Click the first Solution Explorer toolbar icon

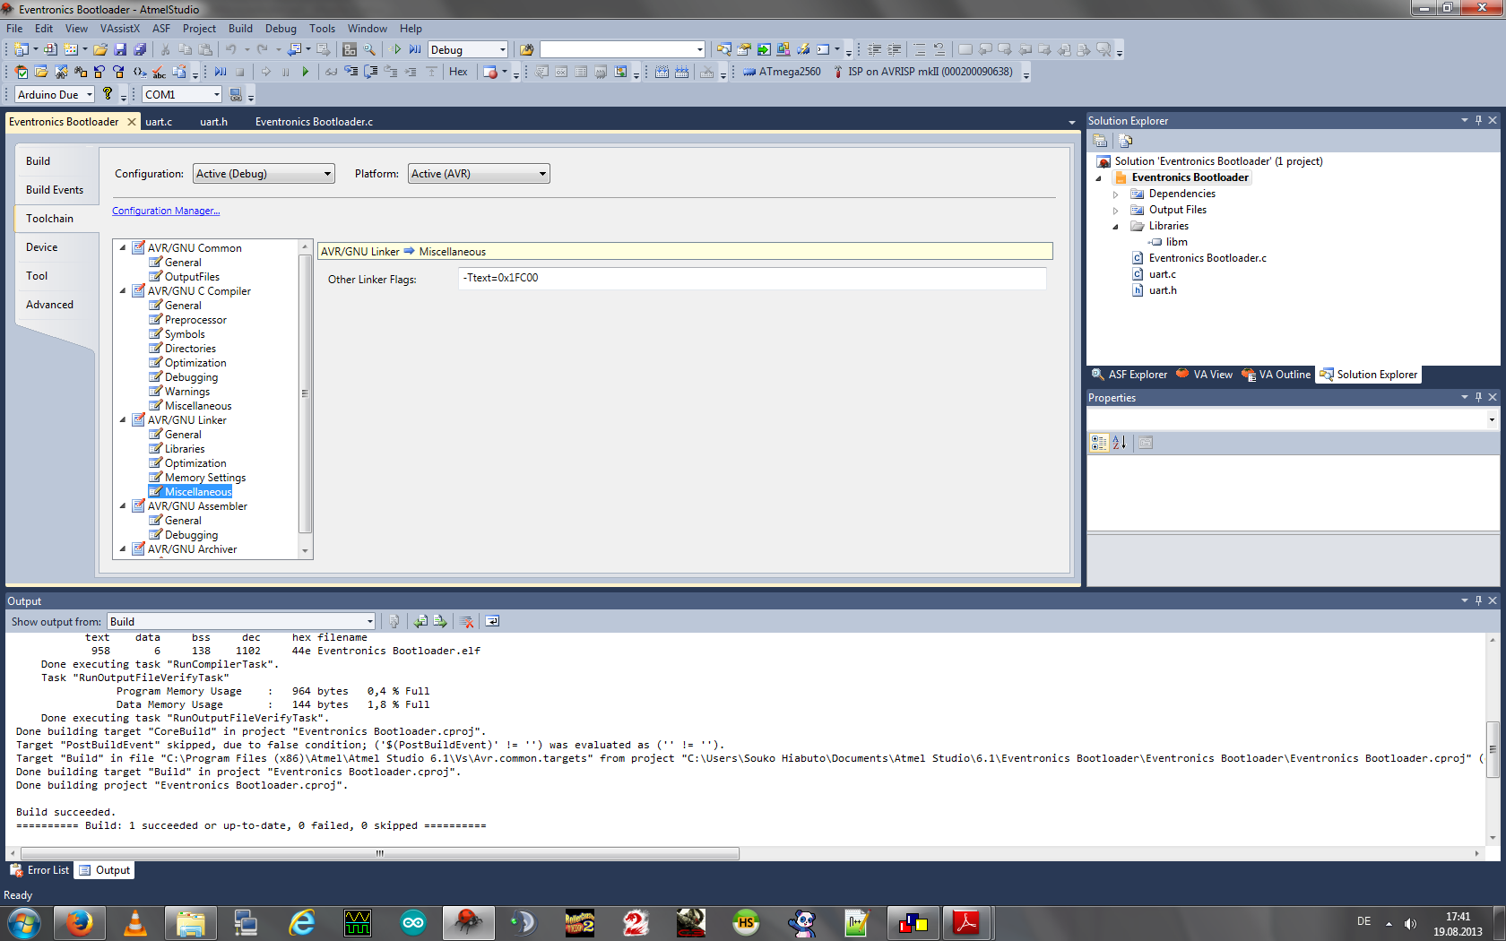pos(1100,141)
